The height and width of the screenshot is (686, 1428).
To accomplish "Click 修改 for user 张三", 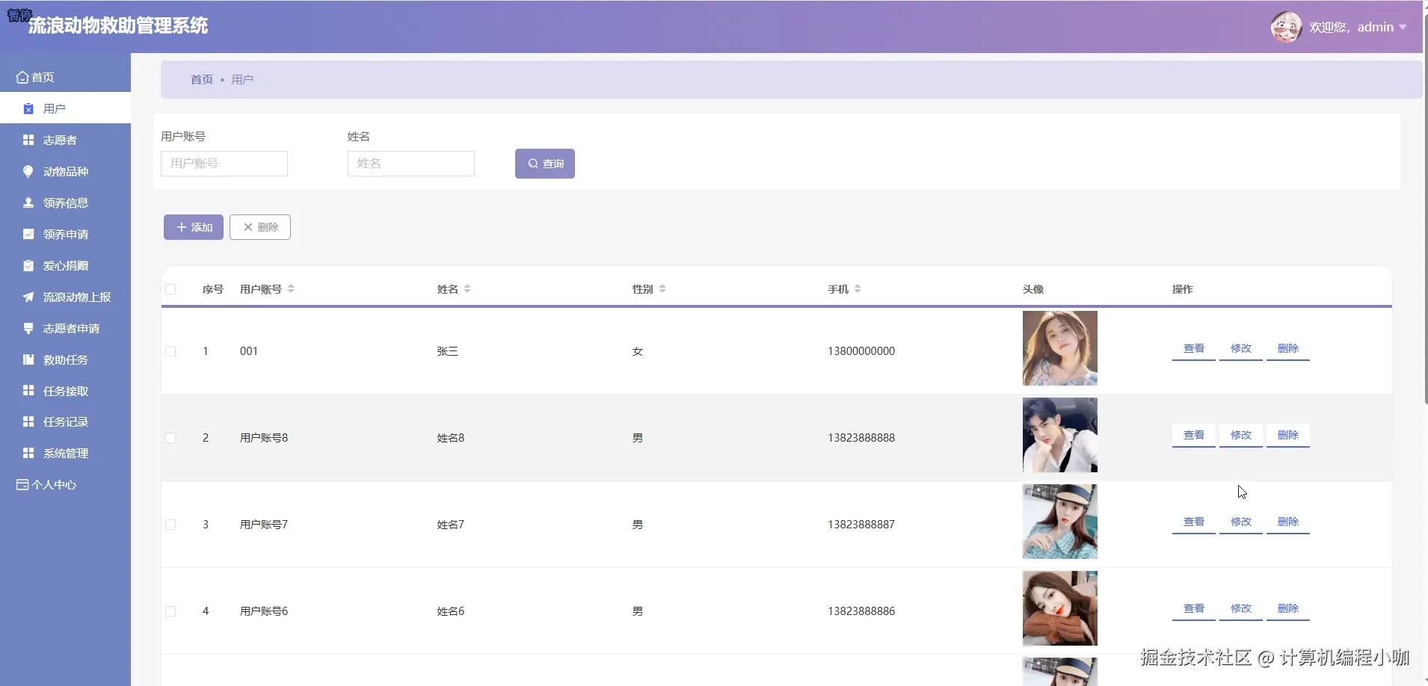I will click(1241, 349).
